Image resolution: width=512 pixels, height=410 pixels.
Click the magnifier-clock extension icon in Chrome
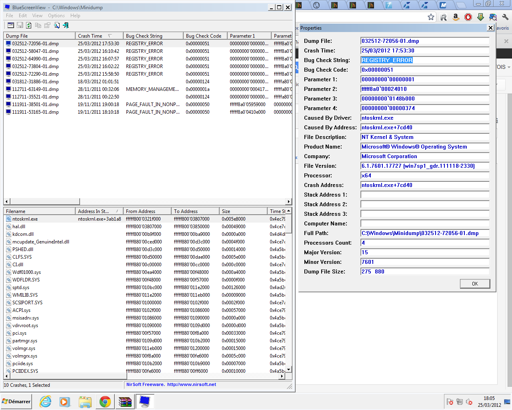click(493, 17)
